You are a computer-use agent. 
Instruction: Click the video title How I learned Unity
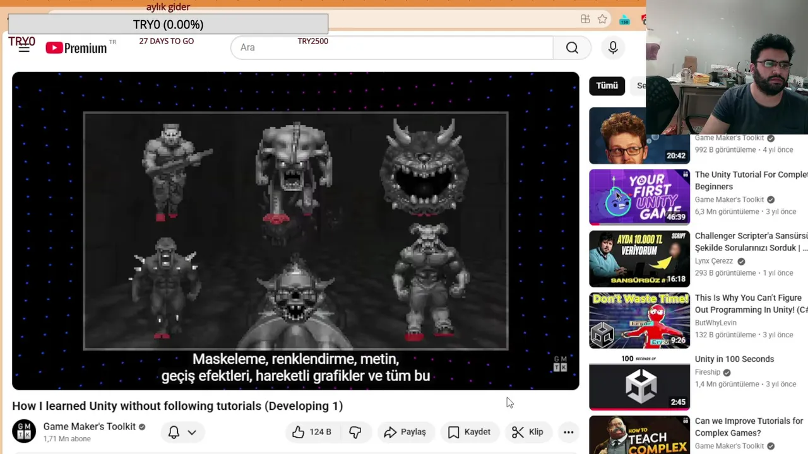coord(177,406)
